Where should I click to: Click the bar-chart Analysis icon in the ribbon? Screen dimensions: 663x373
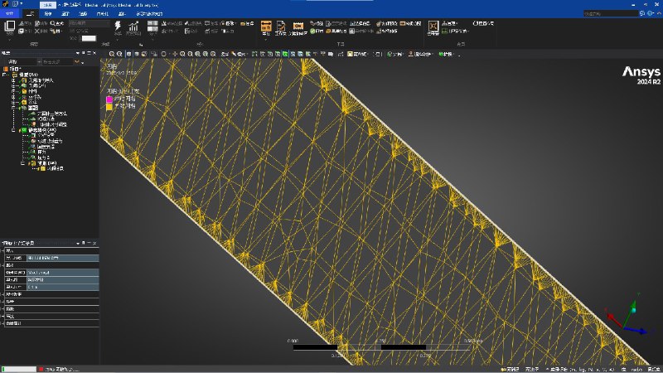pyautogui.click(x=133, y=27)
